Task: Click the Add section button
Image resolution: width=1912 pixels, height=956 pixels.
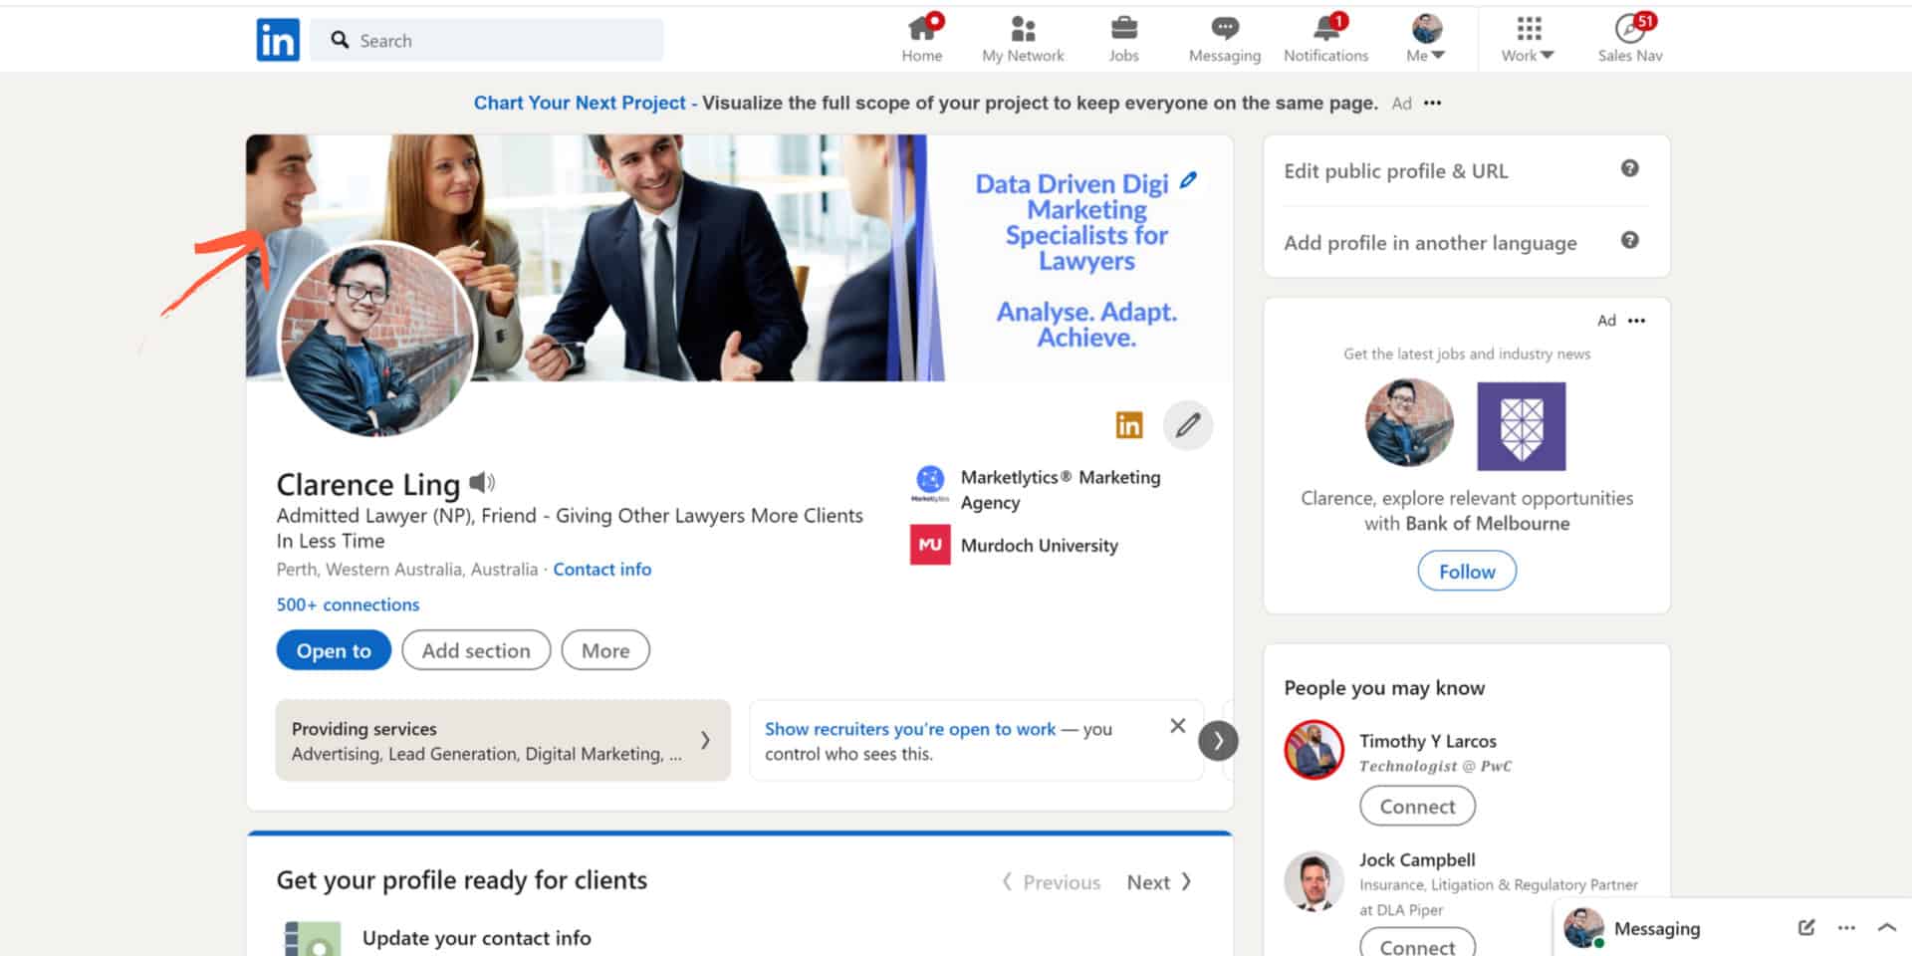Action: point(476,650)
